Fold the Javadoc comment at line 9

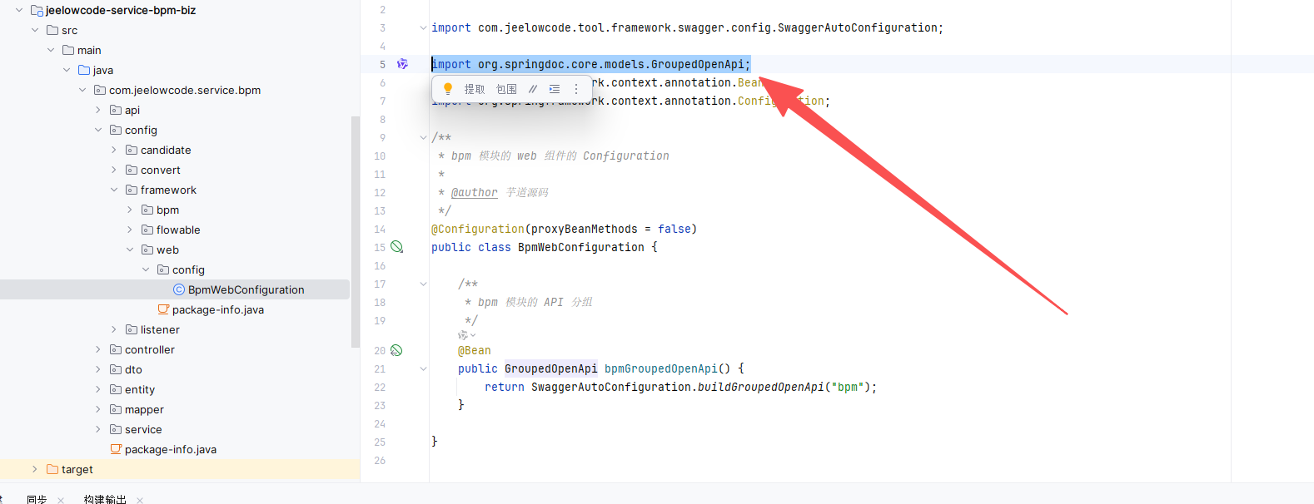pos(423,137)
